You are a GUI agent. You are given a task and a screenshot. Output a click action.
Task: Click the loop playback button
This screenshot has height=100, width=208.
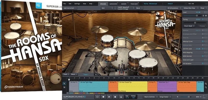point(97,97)
